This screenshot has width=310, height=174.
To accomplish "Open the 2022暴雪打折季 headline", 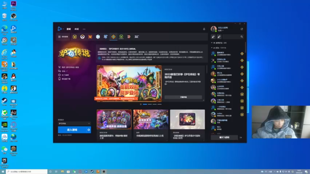I will [182, 76].
